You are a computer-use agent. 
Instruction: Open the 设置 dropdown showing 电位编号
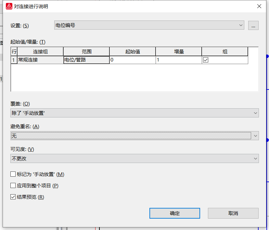tap(149, 25)
